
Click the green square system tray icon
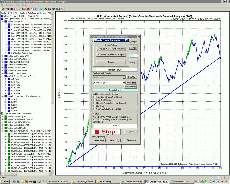pyautogui.click(x=206, y=182)
